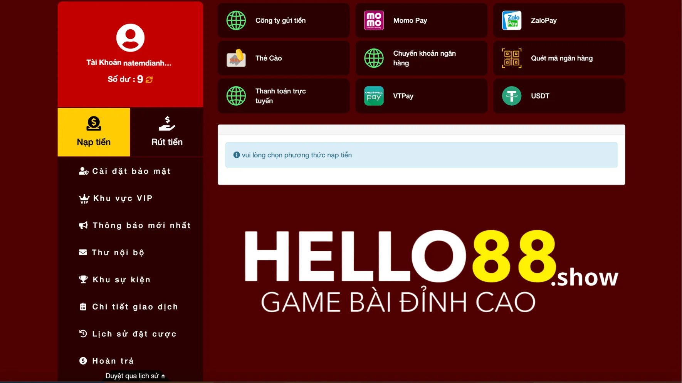Select USDT payment method
Screen dimensions: 682x383
(559, 96)
